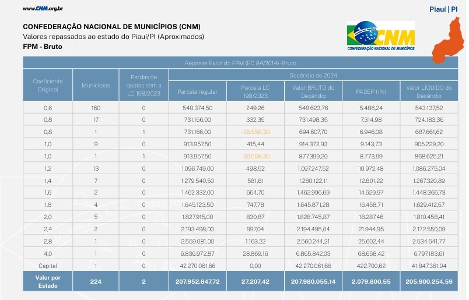Viewport: 469px width, 300px height.
Task: Select the first orange negative value -36.558,30
Action: pos(256,132)
